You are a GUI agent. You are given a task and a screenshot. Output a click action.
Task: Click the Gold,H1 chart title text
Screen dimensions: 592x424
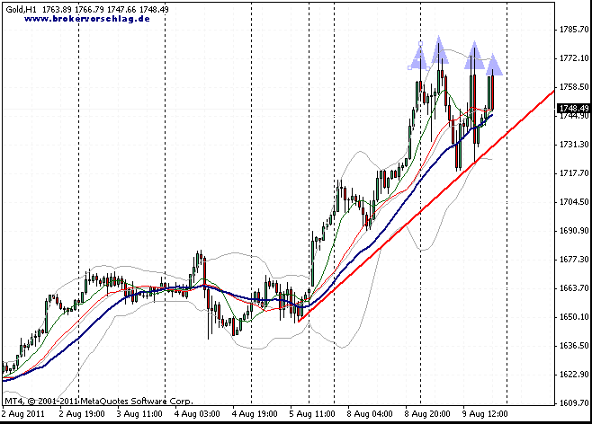point(22,9)
